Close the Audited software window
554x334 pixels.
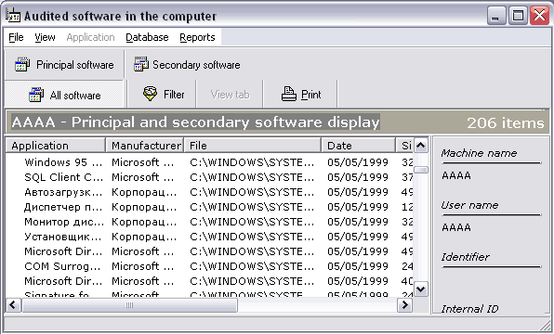pyautogui.click(x=539, y=16)
